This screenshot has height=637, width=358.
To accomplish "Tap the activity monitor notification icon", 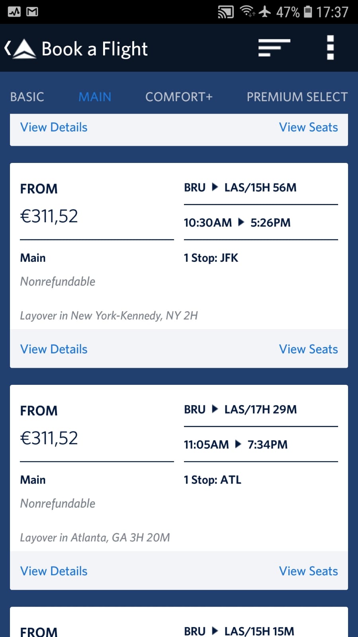I will click(14, 12).
